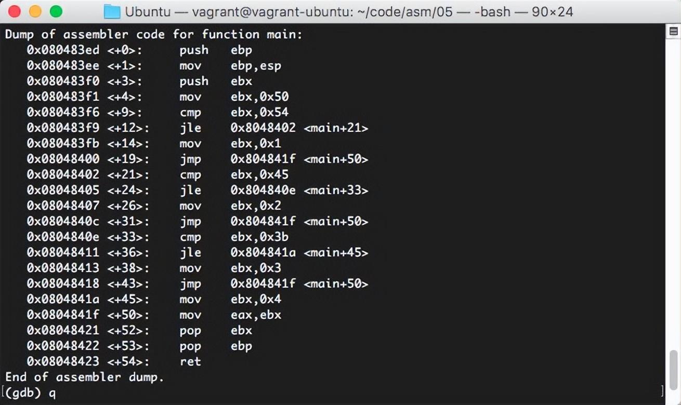Viewport: 681px width, 405px height.
Task: Close the terminal window with red button
Action: [x=15, y=11]
